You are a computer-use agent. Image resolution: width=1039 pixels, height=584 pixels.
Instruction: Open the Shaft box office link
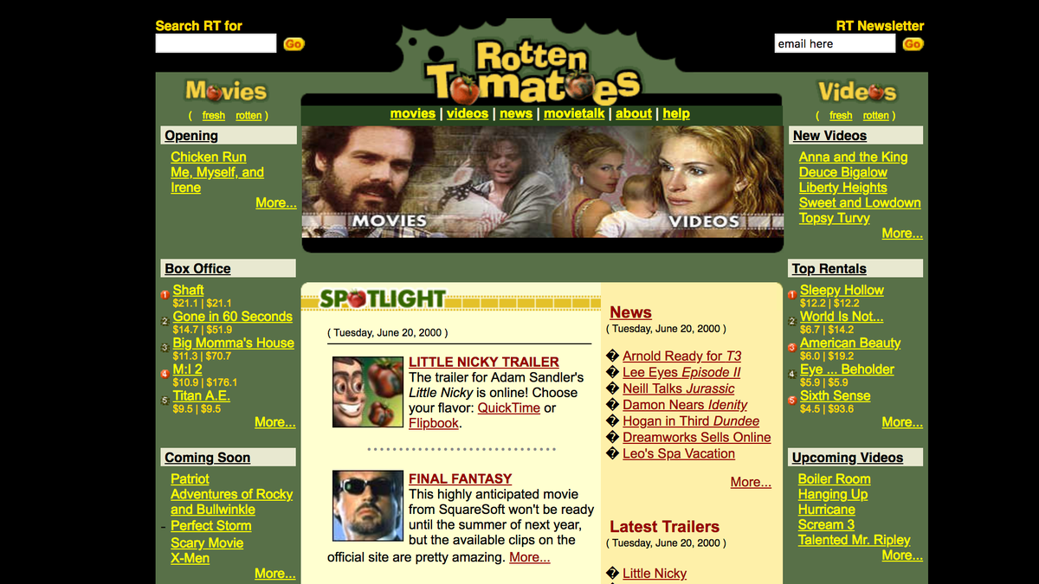pyautogui.click(x=188, y=290)
